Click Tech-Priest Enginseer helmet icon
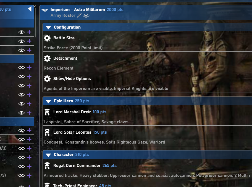Screen dimensions: 252x187 [47, 185]
